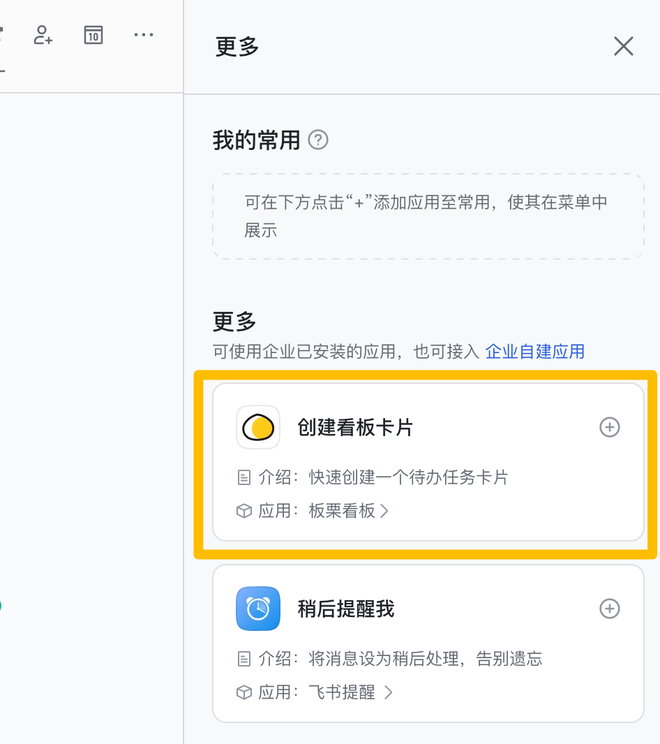
Task: Add 稍后提醒我 to favorites with plus
Action: (x=610, y=609)
